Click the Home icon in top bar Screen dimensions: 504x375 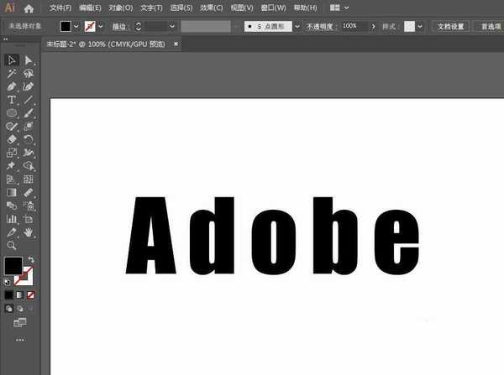click(29, 8)
